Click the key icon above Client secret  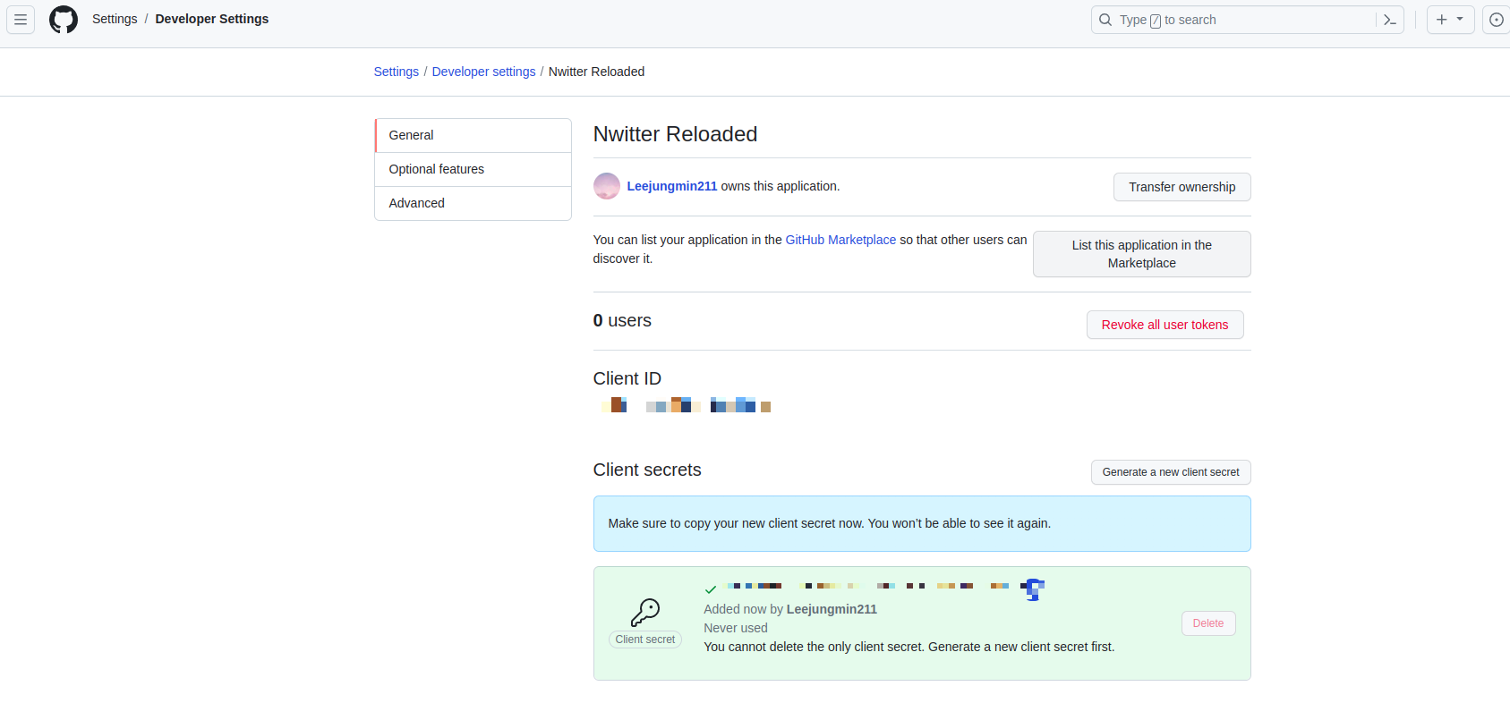[645, 613]
